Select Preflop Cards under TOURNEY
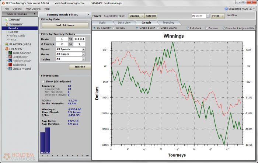Image resolution: width=258 pixels, height=163 pixels. [17, 35]
